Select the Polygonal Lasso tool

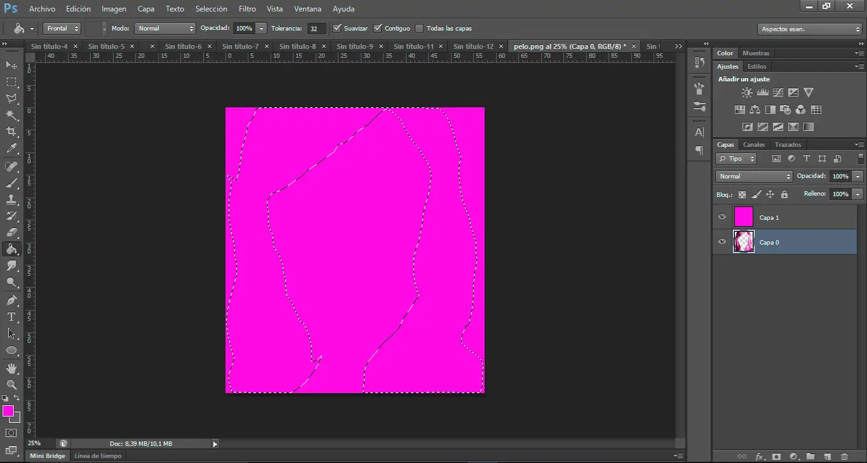pyautogui.click(x=11, y=98)
